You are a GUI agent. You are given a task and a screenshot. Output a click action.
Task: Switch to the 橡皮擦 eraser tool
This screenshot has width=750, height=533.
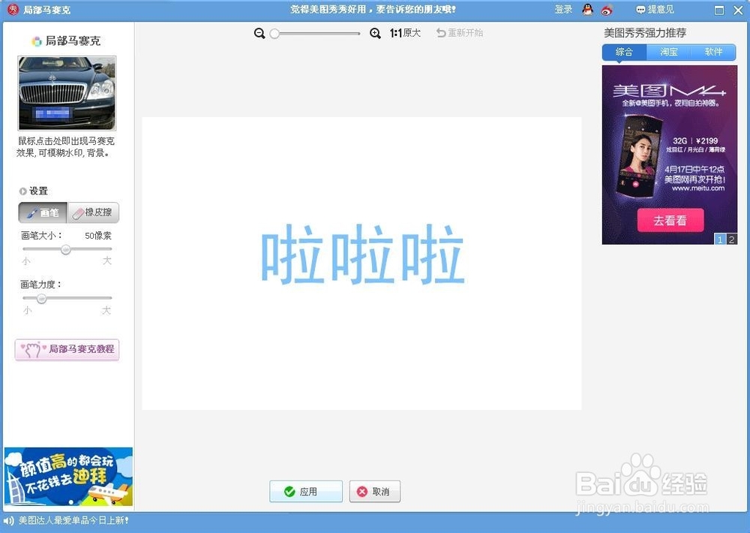(x=92, y=212)
